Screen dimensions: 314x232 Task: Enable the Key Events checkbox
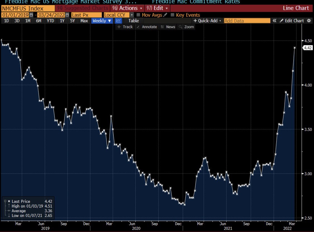click(x=172, y=15)
